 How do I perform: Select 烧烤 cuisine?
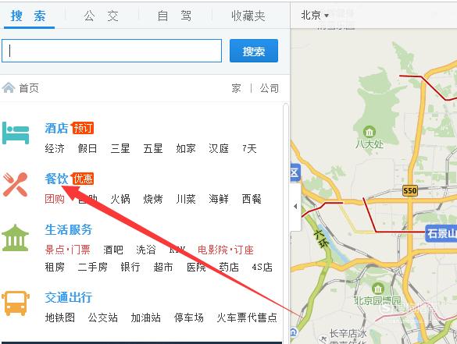tap(152, 199)
